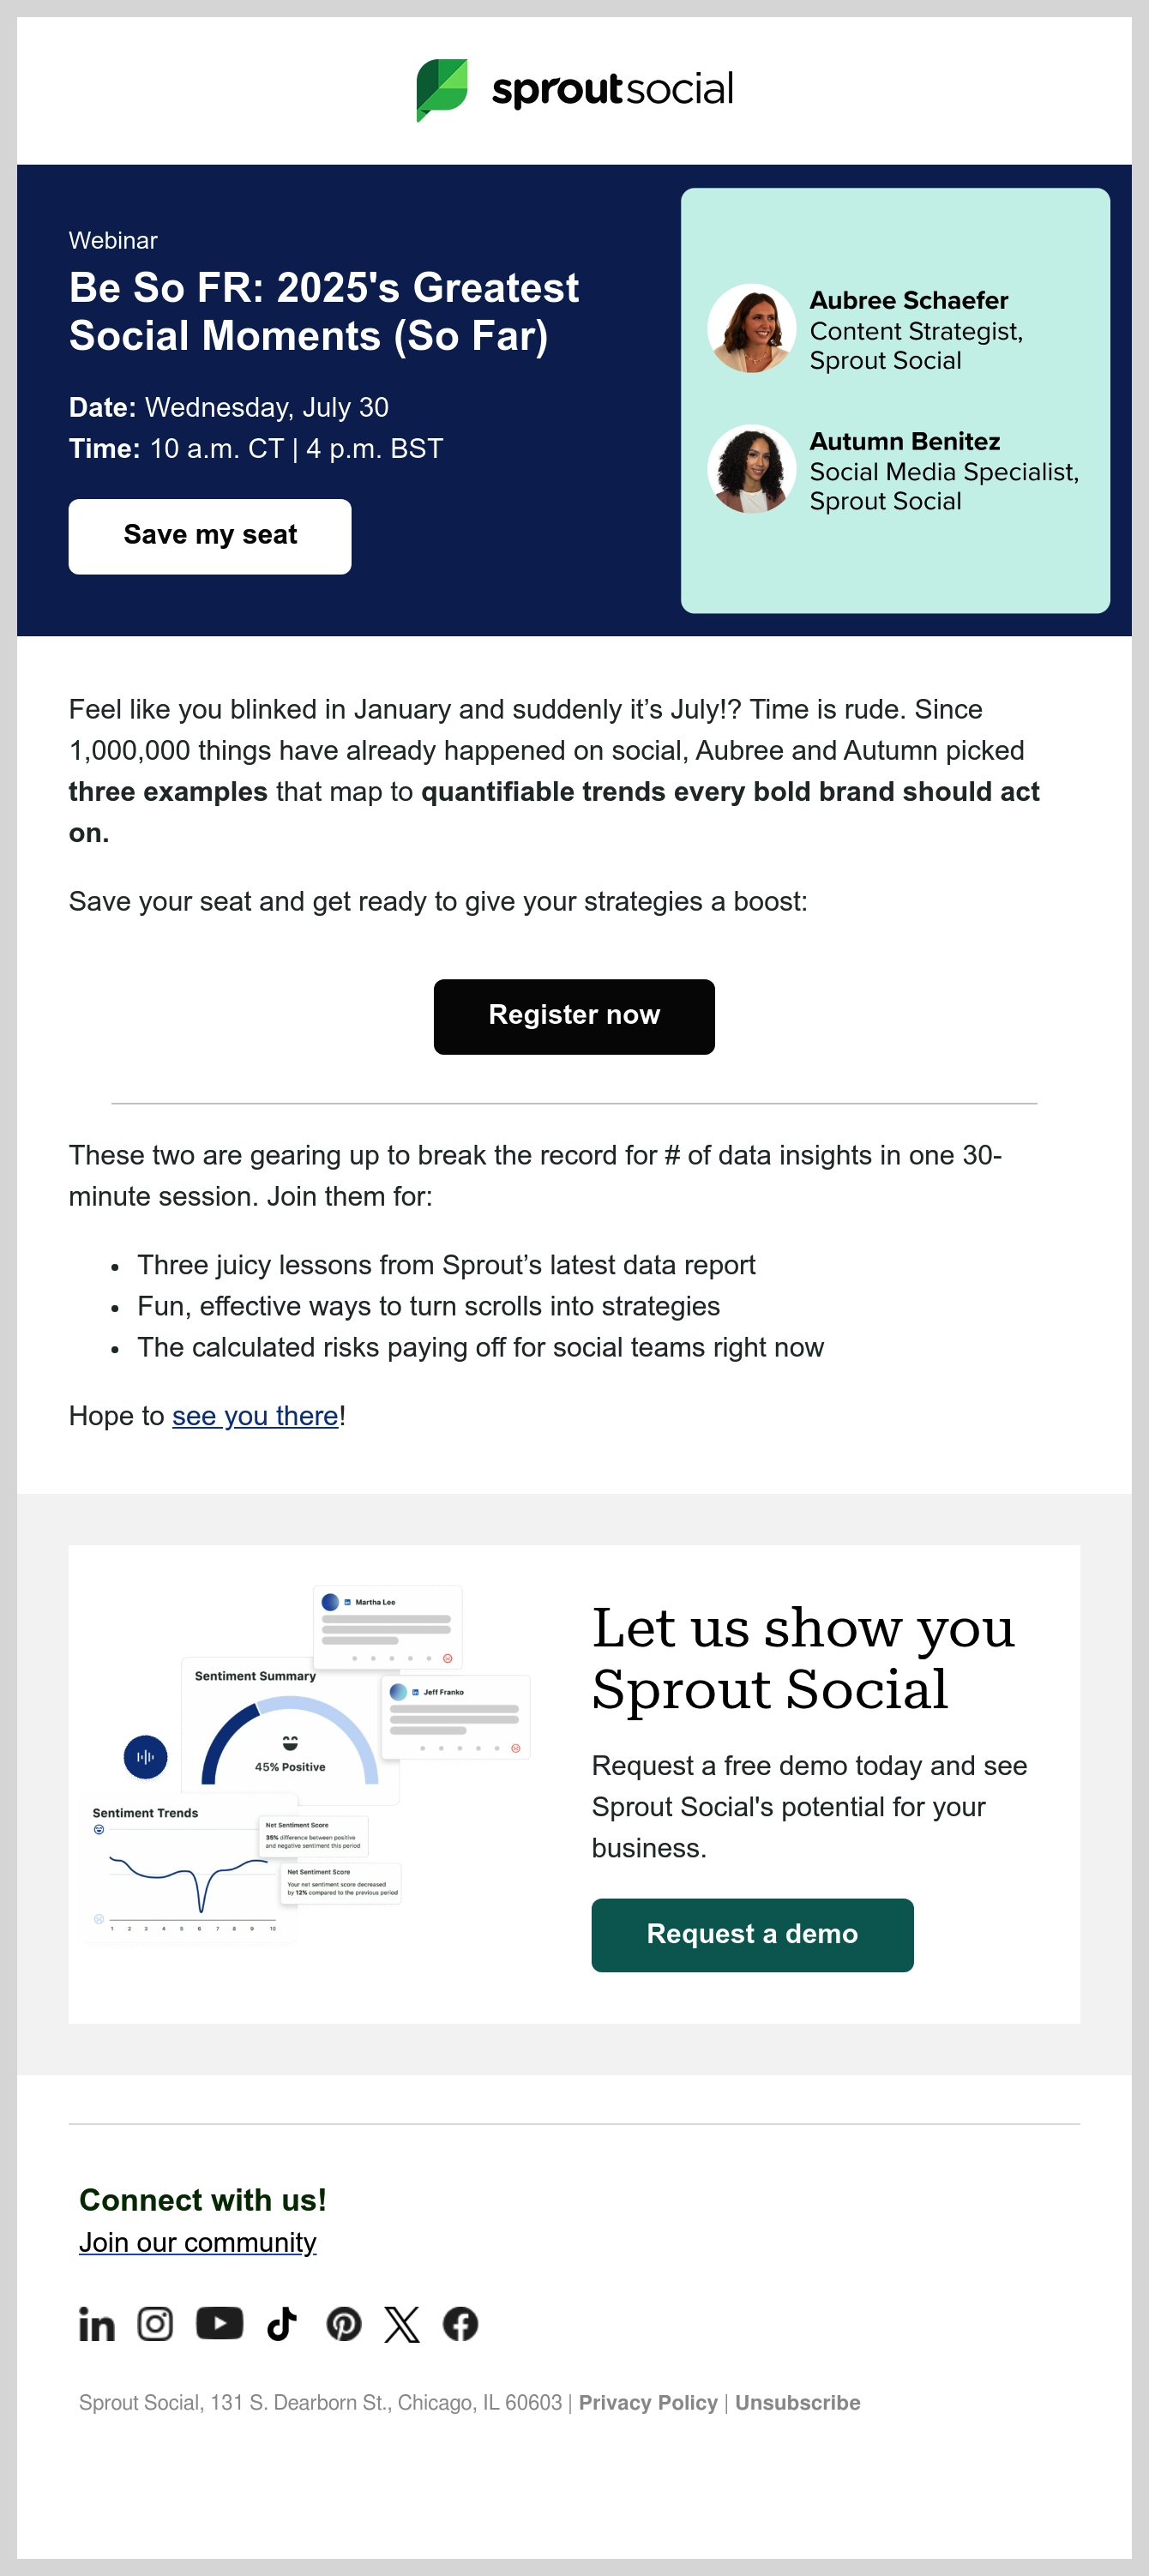Viewport: 1149px width, 2576px height.
Task: Click Autumn Benitez's profile photo
Action: coord(752,469)
